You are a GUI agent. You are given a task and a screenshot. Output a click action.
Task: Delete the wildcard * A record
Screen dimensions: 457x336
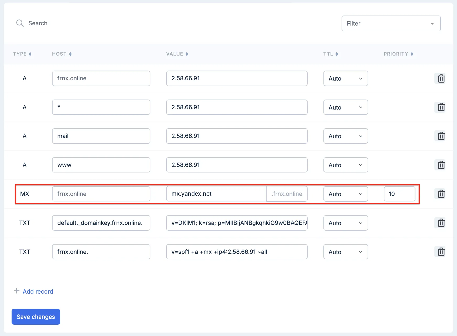(x=441, y=107)
